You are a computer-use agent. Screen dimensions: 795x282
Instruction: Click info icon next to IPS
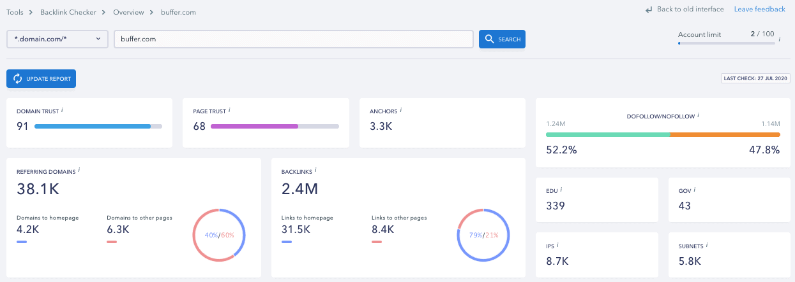[x=557, y=244]
